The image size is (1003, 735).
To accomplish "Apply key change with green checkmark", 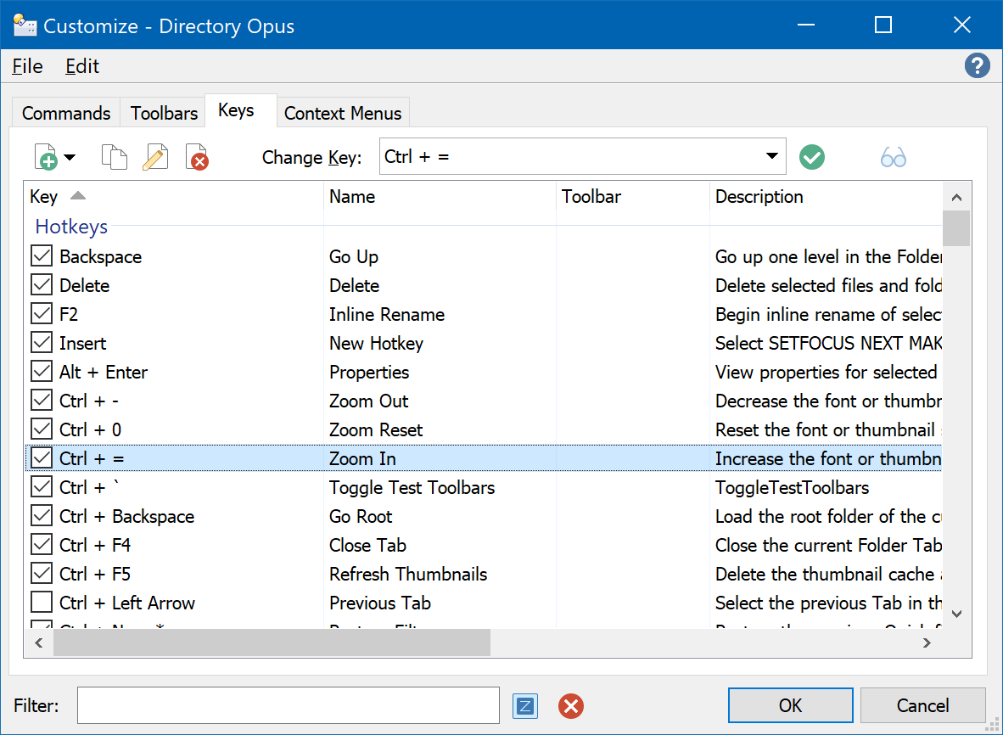I will click(x=812, y=157).
